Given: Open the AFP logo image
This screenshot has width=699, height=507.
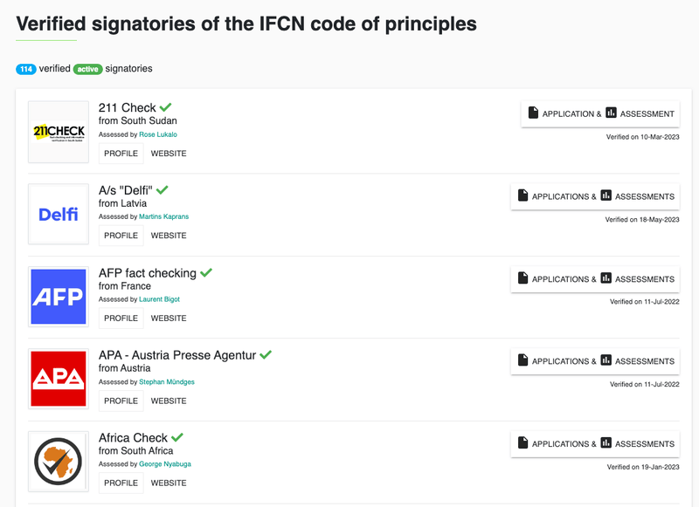Looking at the screenshot, I should 59,297.
